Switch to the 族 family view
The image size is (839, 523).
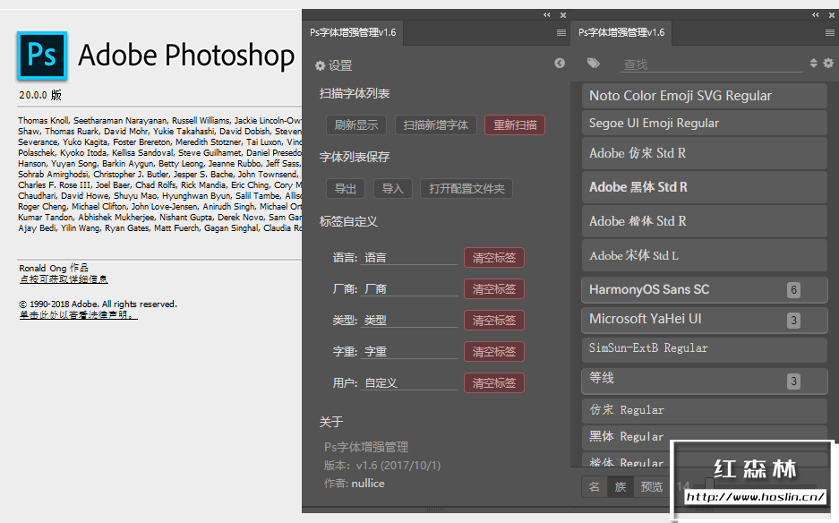point(621,486)
